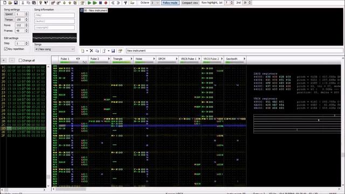This screenshot has width=345, height=194.
Task: Save the module with floppy icon
Action: click(x=16, y=3)
